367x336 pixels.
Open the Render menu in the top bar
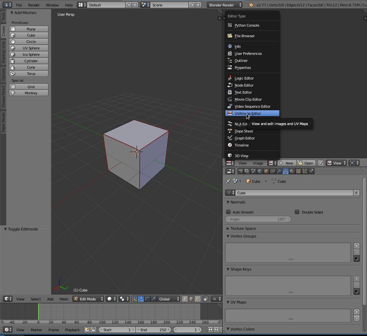(34, 5)
